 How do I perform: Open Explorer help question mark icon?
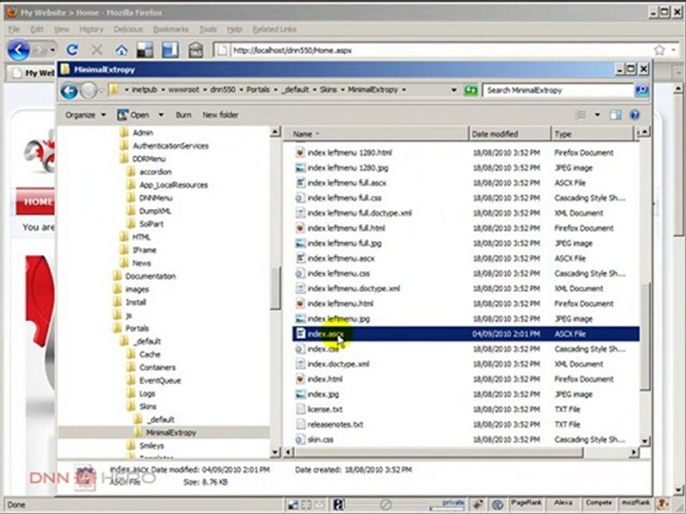(635, 115)
